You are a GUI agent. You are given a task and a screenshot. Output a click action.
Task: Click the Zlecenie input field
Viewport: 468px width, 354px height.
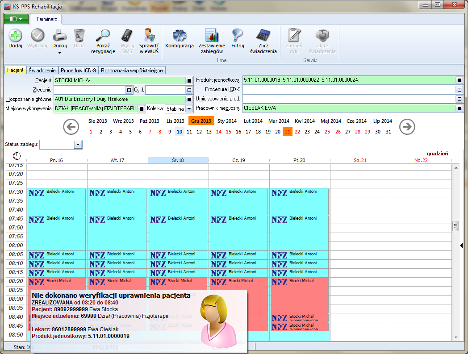pyautogui.click(x=89, y=90)
